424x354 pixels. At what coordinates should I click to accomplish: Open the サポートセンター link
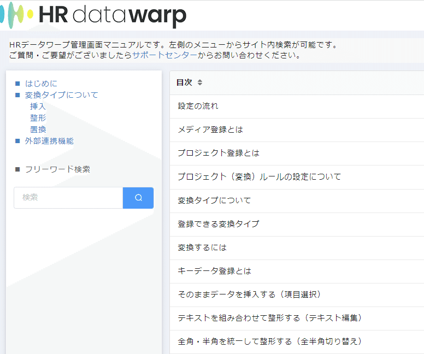tap(164, 55)
